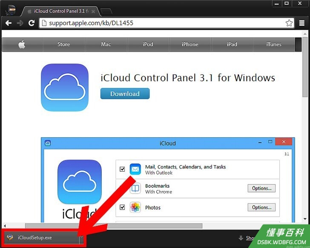Toggle the Photos checkbox
The width and height of the screenshot is (310, 248).
[x=122, y=207]
